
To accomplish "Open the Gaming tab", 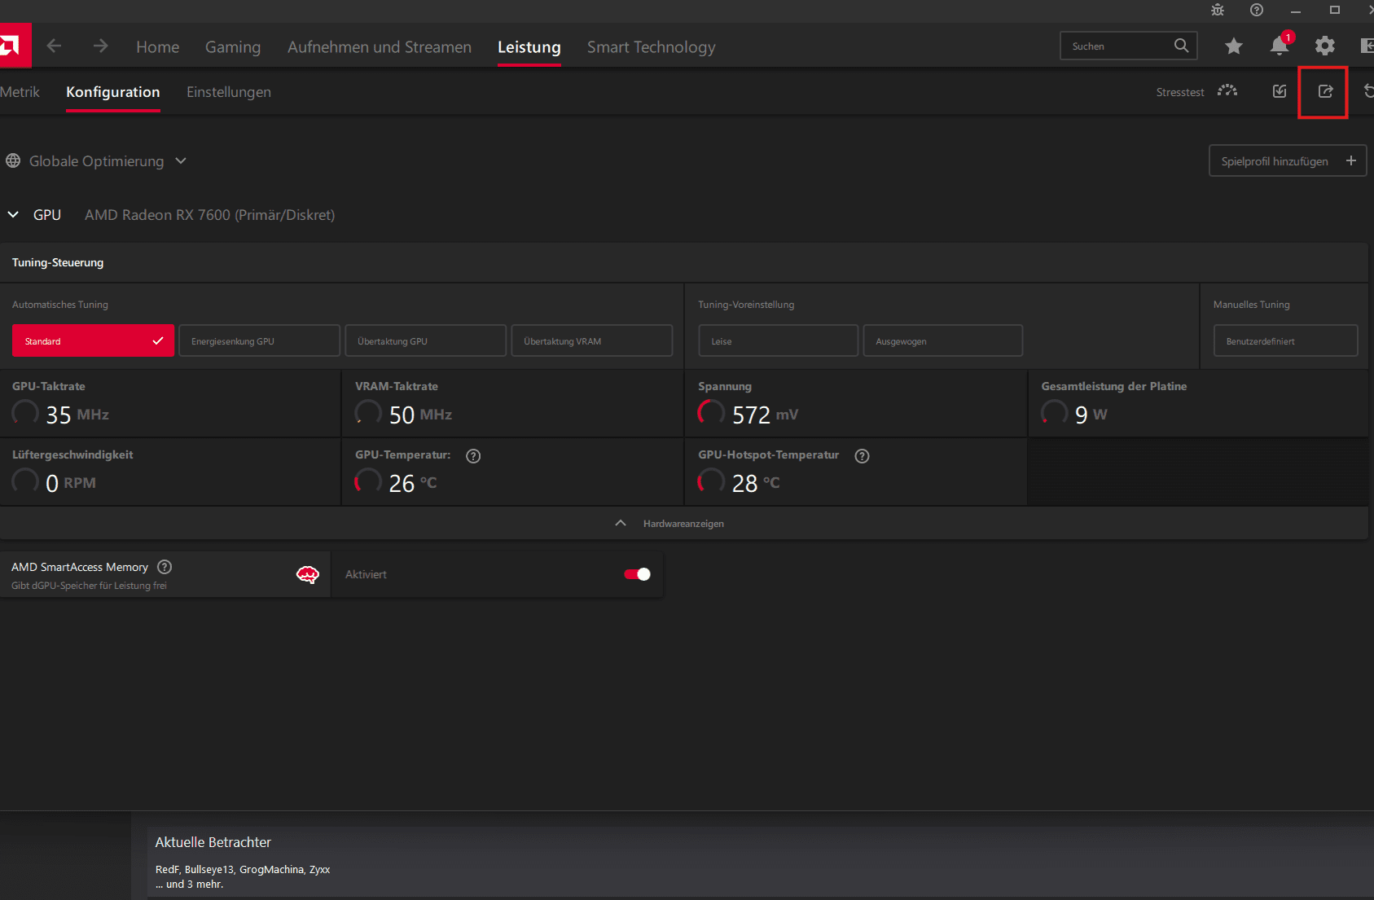I will pos(233,47).
